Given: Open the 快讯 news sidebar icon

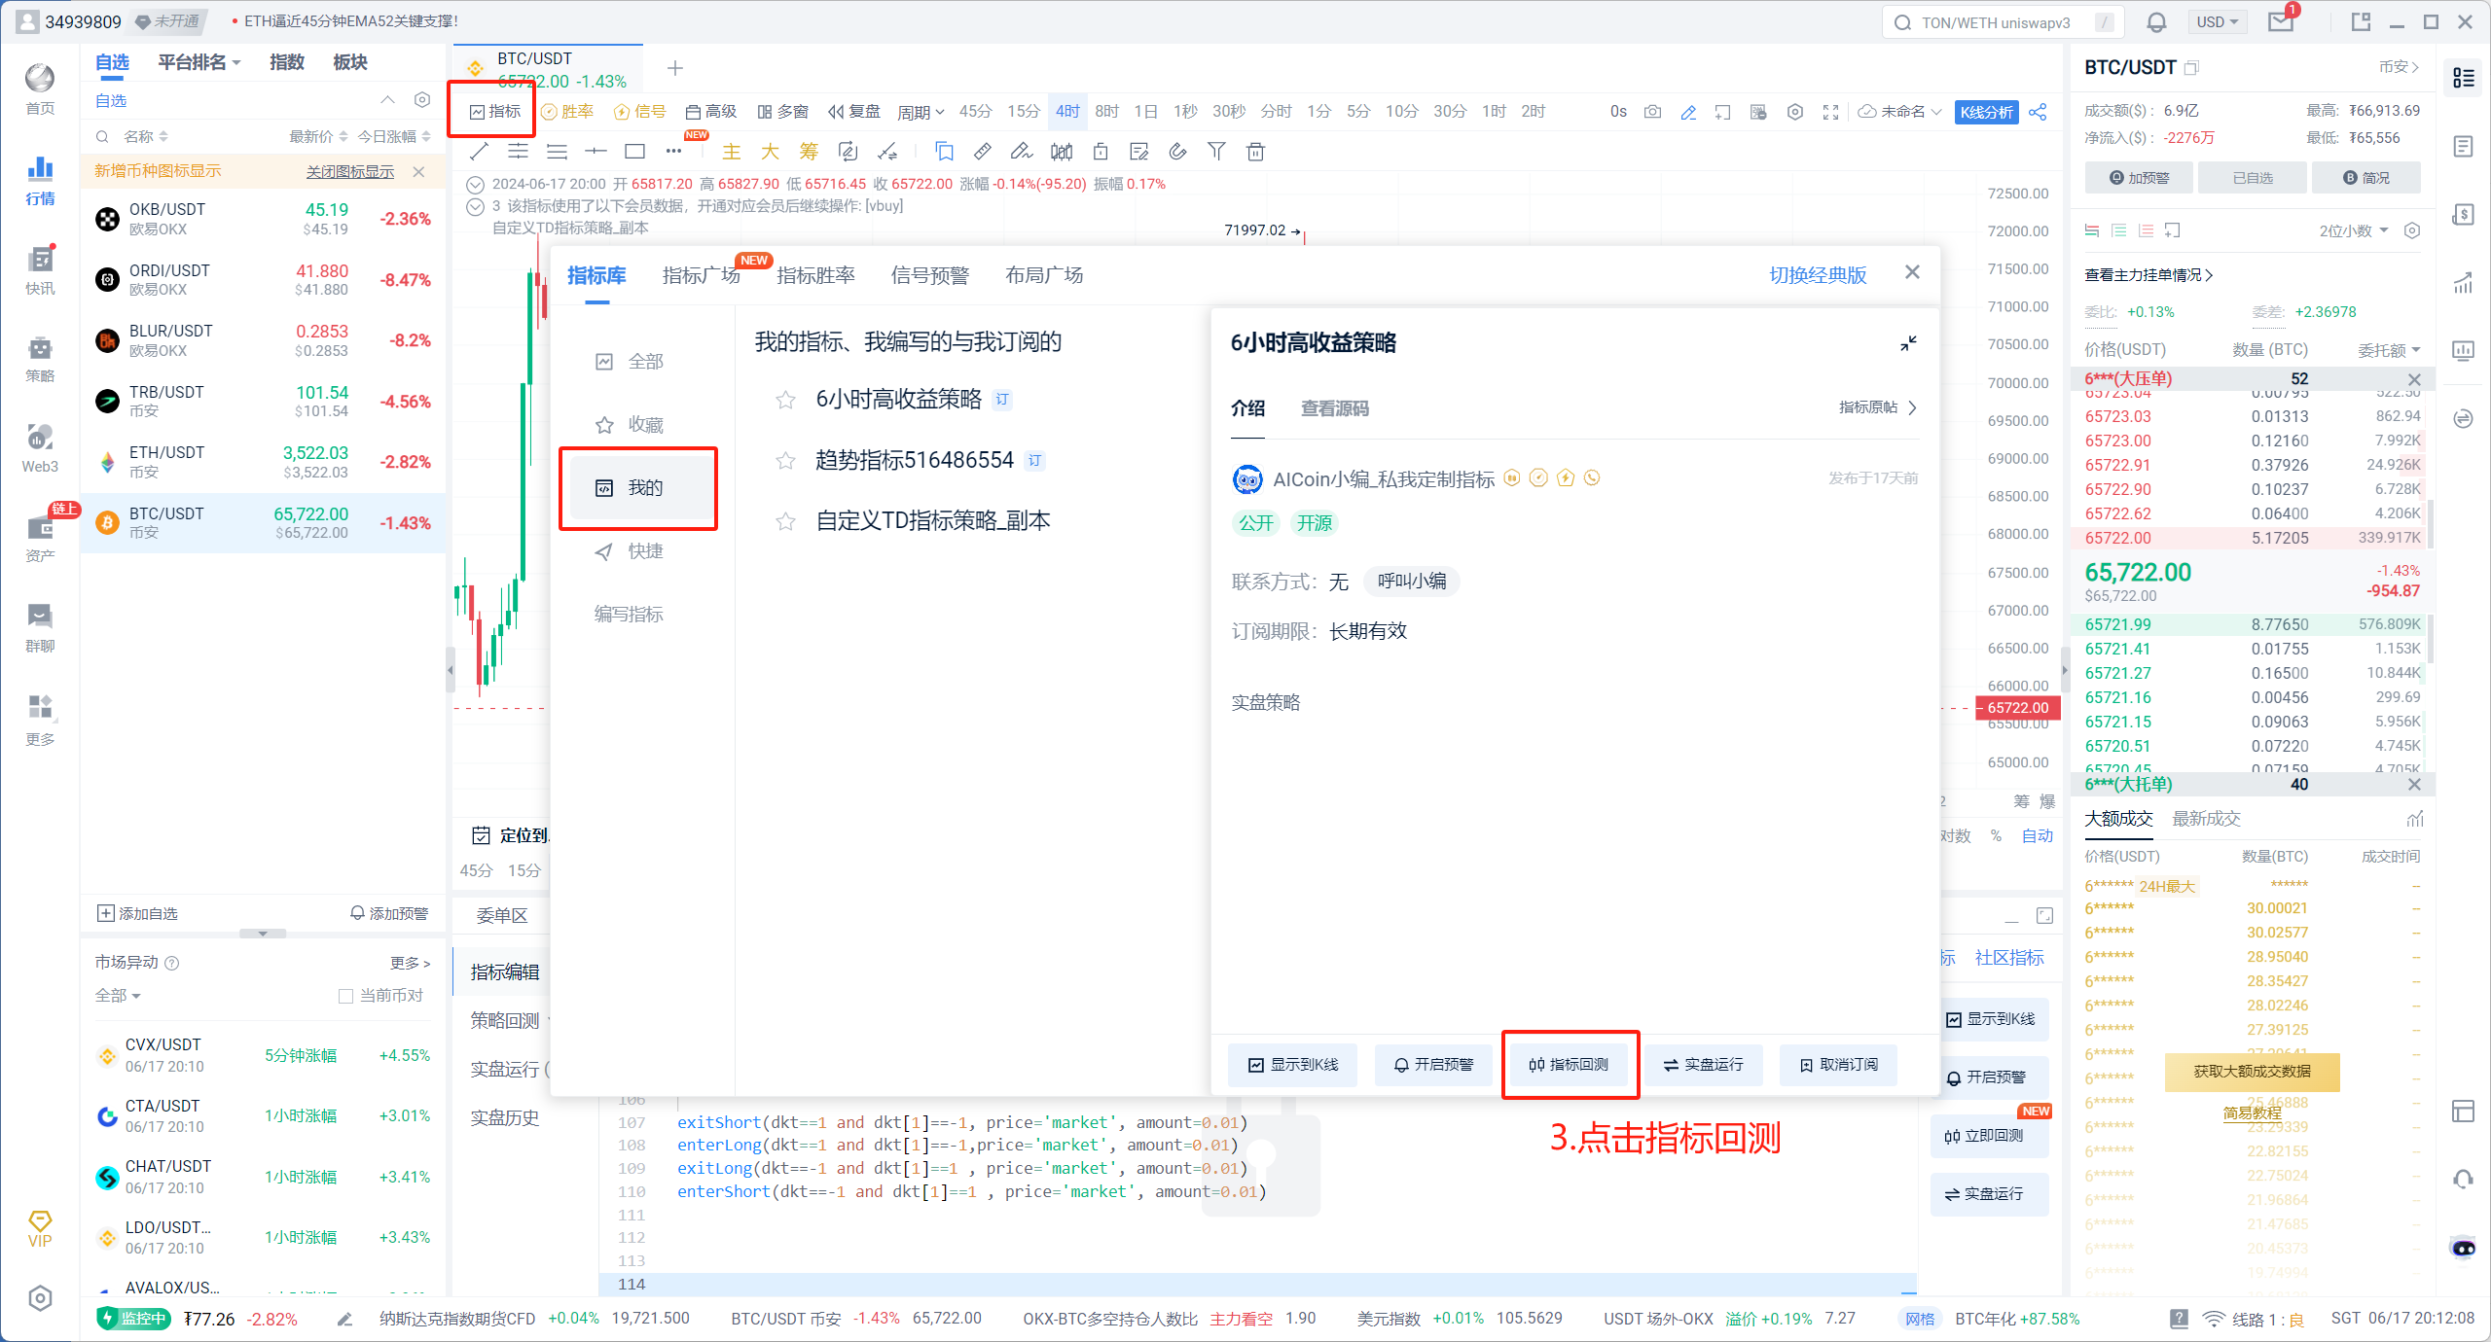Looking at the screenshot, I should (40, 269).
